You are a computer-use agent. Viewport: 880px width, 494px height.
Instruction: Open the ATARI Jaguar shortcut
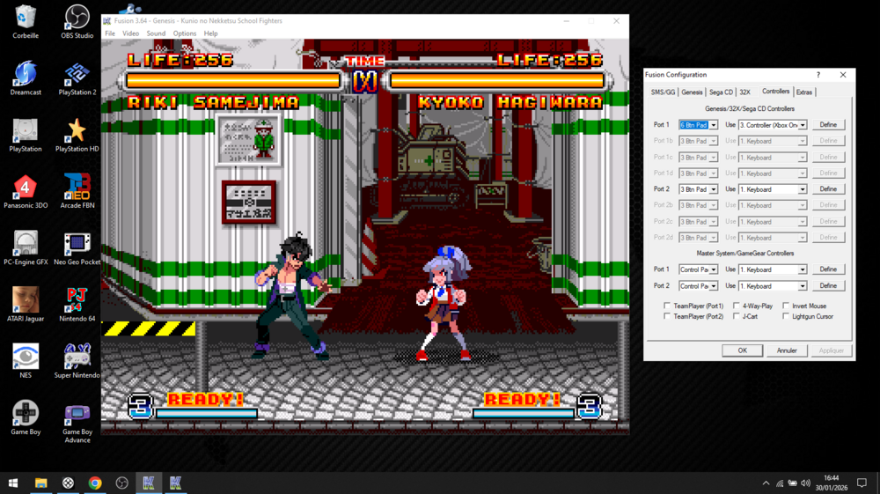point(26,301)
